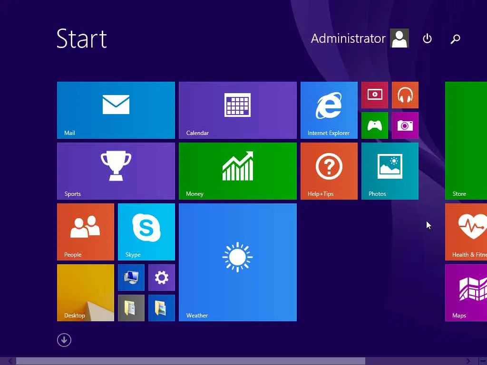Viewport: 487px width, 365px height.
Task: Open the Pictures folder tile
Action: [162, 308]
